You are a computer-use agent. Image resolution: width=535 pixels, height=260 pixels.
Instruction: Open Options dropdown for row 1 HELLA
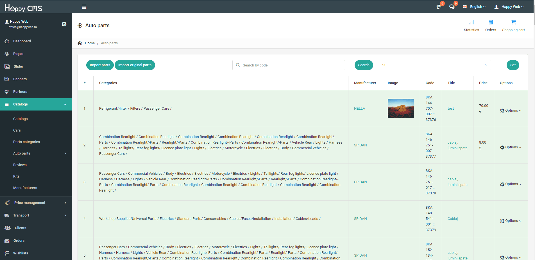[x=511, y=111]
